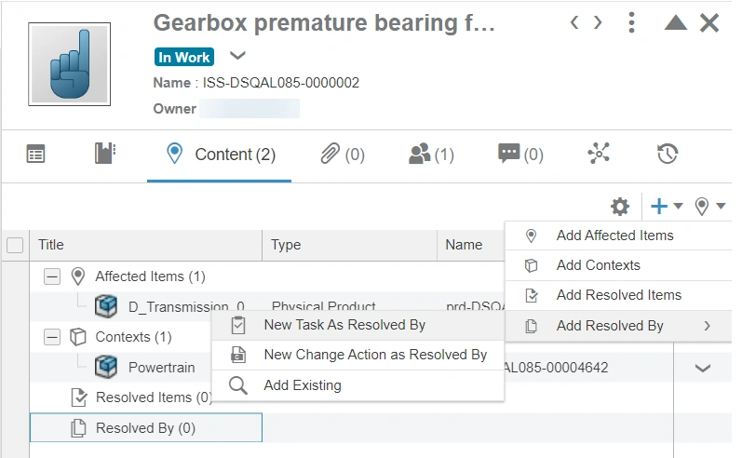Viewport: 742px width, 458px height.
Task: Choose New Task As Resolved By
Action: (x=344, y=325)
